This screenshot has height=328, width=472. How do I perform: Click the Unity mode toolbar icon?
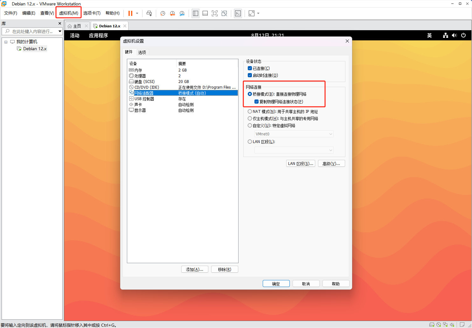[224, 13]
